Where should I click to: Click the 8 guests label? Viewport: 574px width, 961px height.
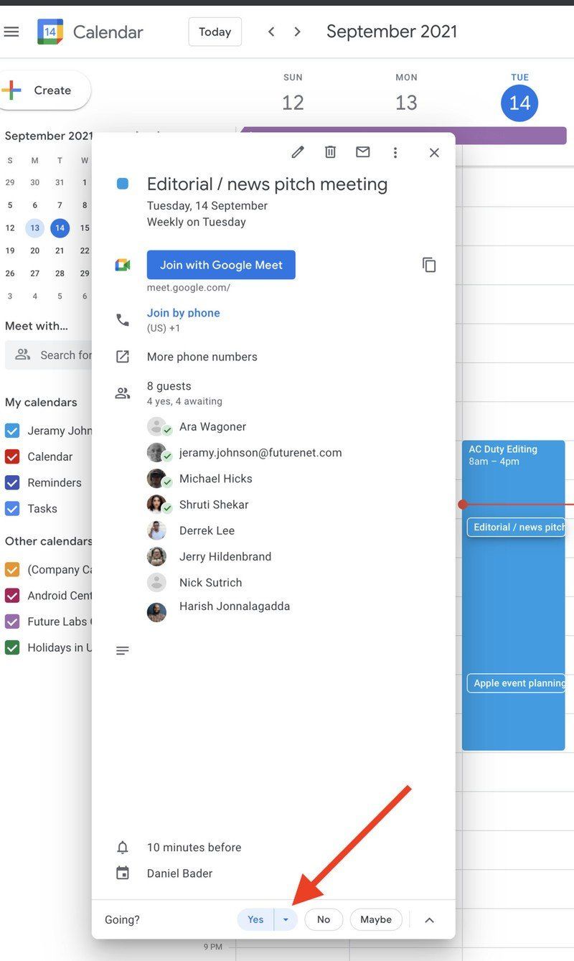tap(169, 386)
